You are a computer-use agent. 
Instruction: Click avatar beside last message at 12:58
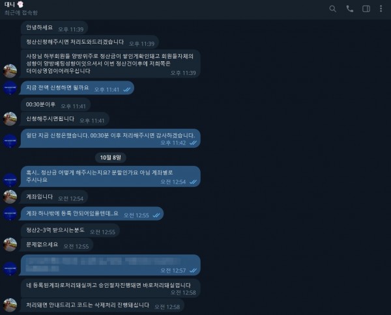click(x=10, y=305)
